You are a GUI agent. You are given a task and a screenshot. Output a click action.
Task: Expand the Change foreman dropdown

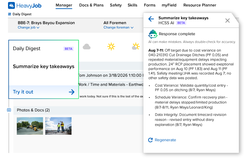[x=118, y=28]
